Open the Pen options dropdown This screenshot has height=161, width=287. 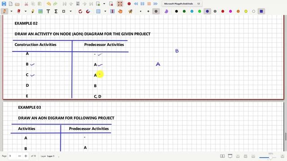11,11
